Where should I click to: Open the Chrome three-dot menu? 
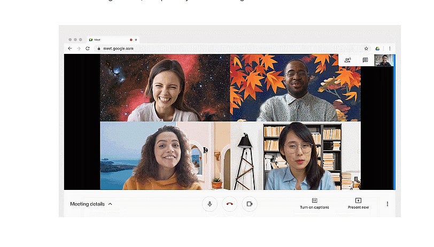click(x=390, y=49)
